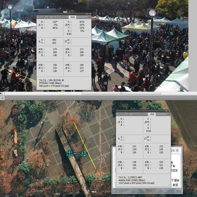Click sampler #3 eyedropper in aerial photo panel
Viewport: 197px width, 197px height.
coord(119,165)
